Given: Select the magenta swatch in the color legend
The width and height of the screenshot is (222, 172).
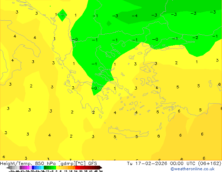Looking at the screenshot, I should point(28,167).
